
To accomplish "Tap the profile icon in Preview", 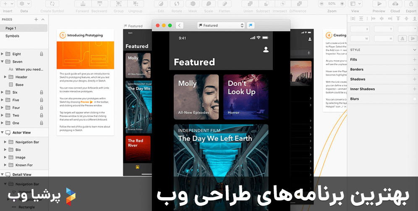I will (266, 50).
